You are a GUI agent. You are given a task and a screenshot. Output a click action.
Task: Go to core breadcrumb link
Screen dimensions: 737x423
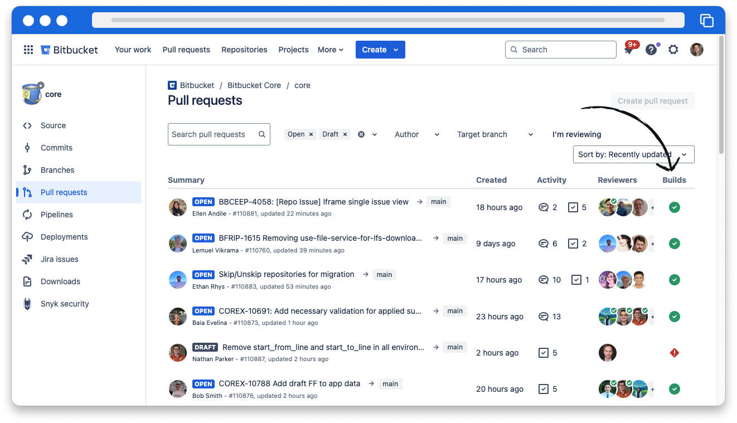coord(302,85)
